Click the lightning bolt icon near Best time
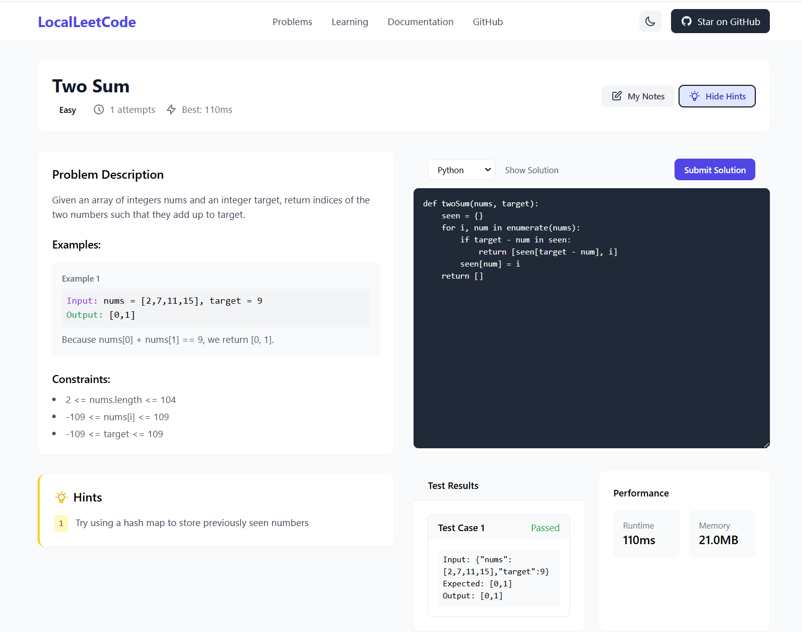Viewport: 802px width, 632px height. pyautogui.click(x=171, y=109)
